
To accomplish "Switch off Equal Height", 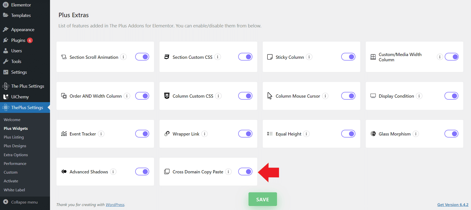I will pyautogui.click(x=348, y=134).
